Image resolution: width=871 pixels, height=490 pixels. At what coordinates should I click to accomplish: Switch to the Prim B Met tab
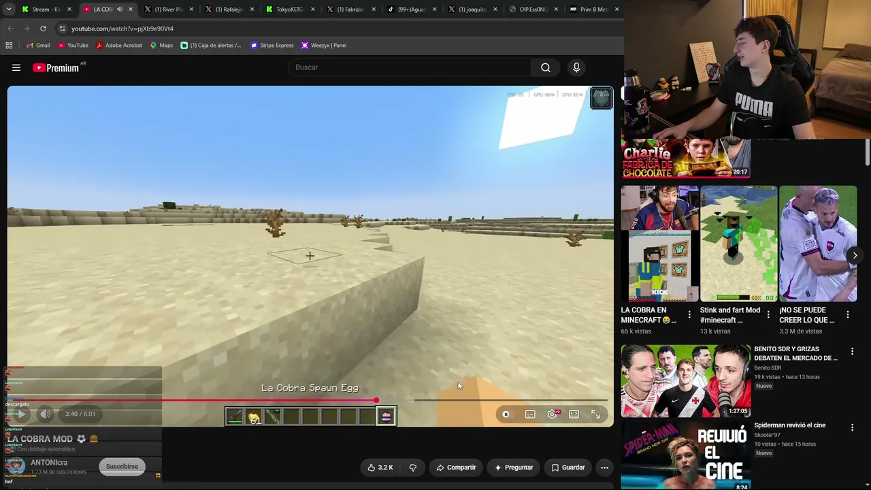pos(594,10)
